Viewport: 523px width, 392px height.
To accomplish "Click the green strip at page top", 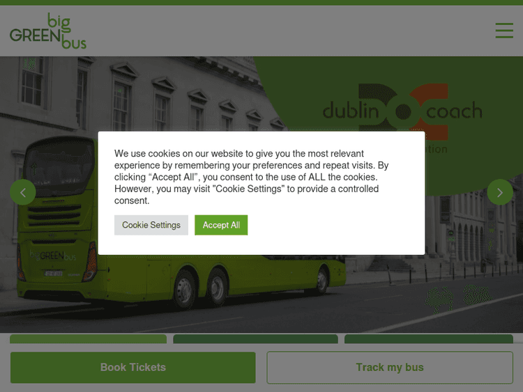I will [261, 3].
